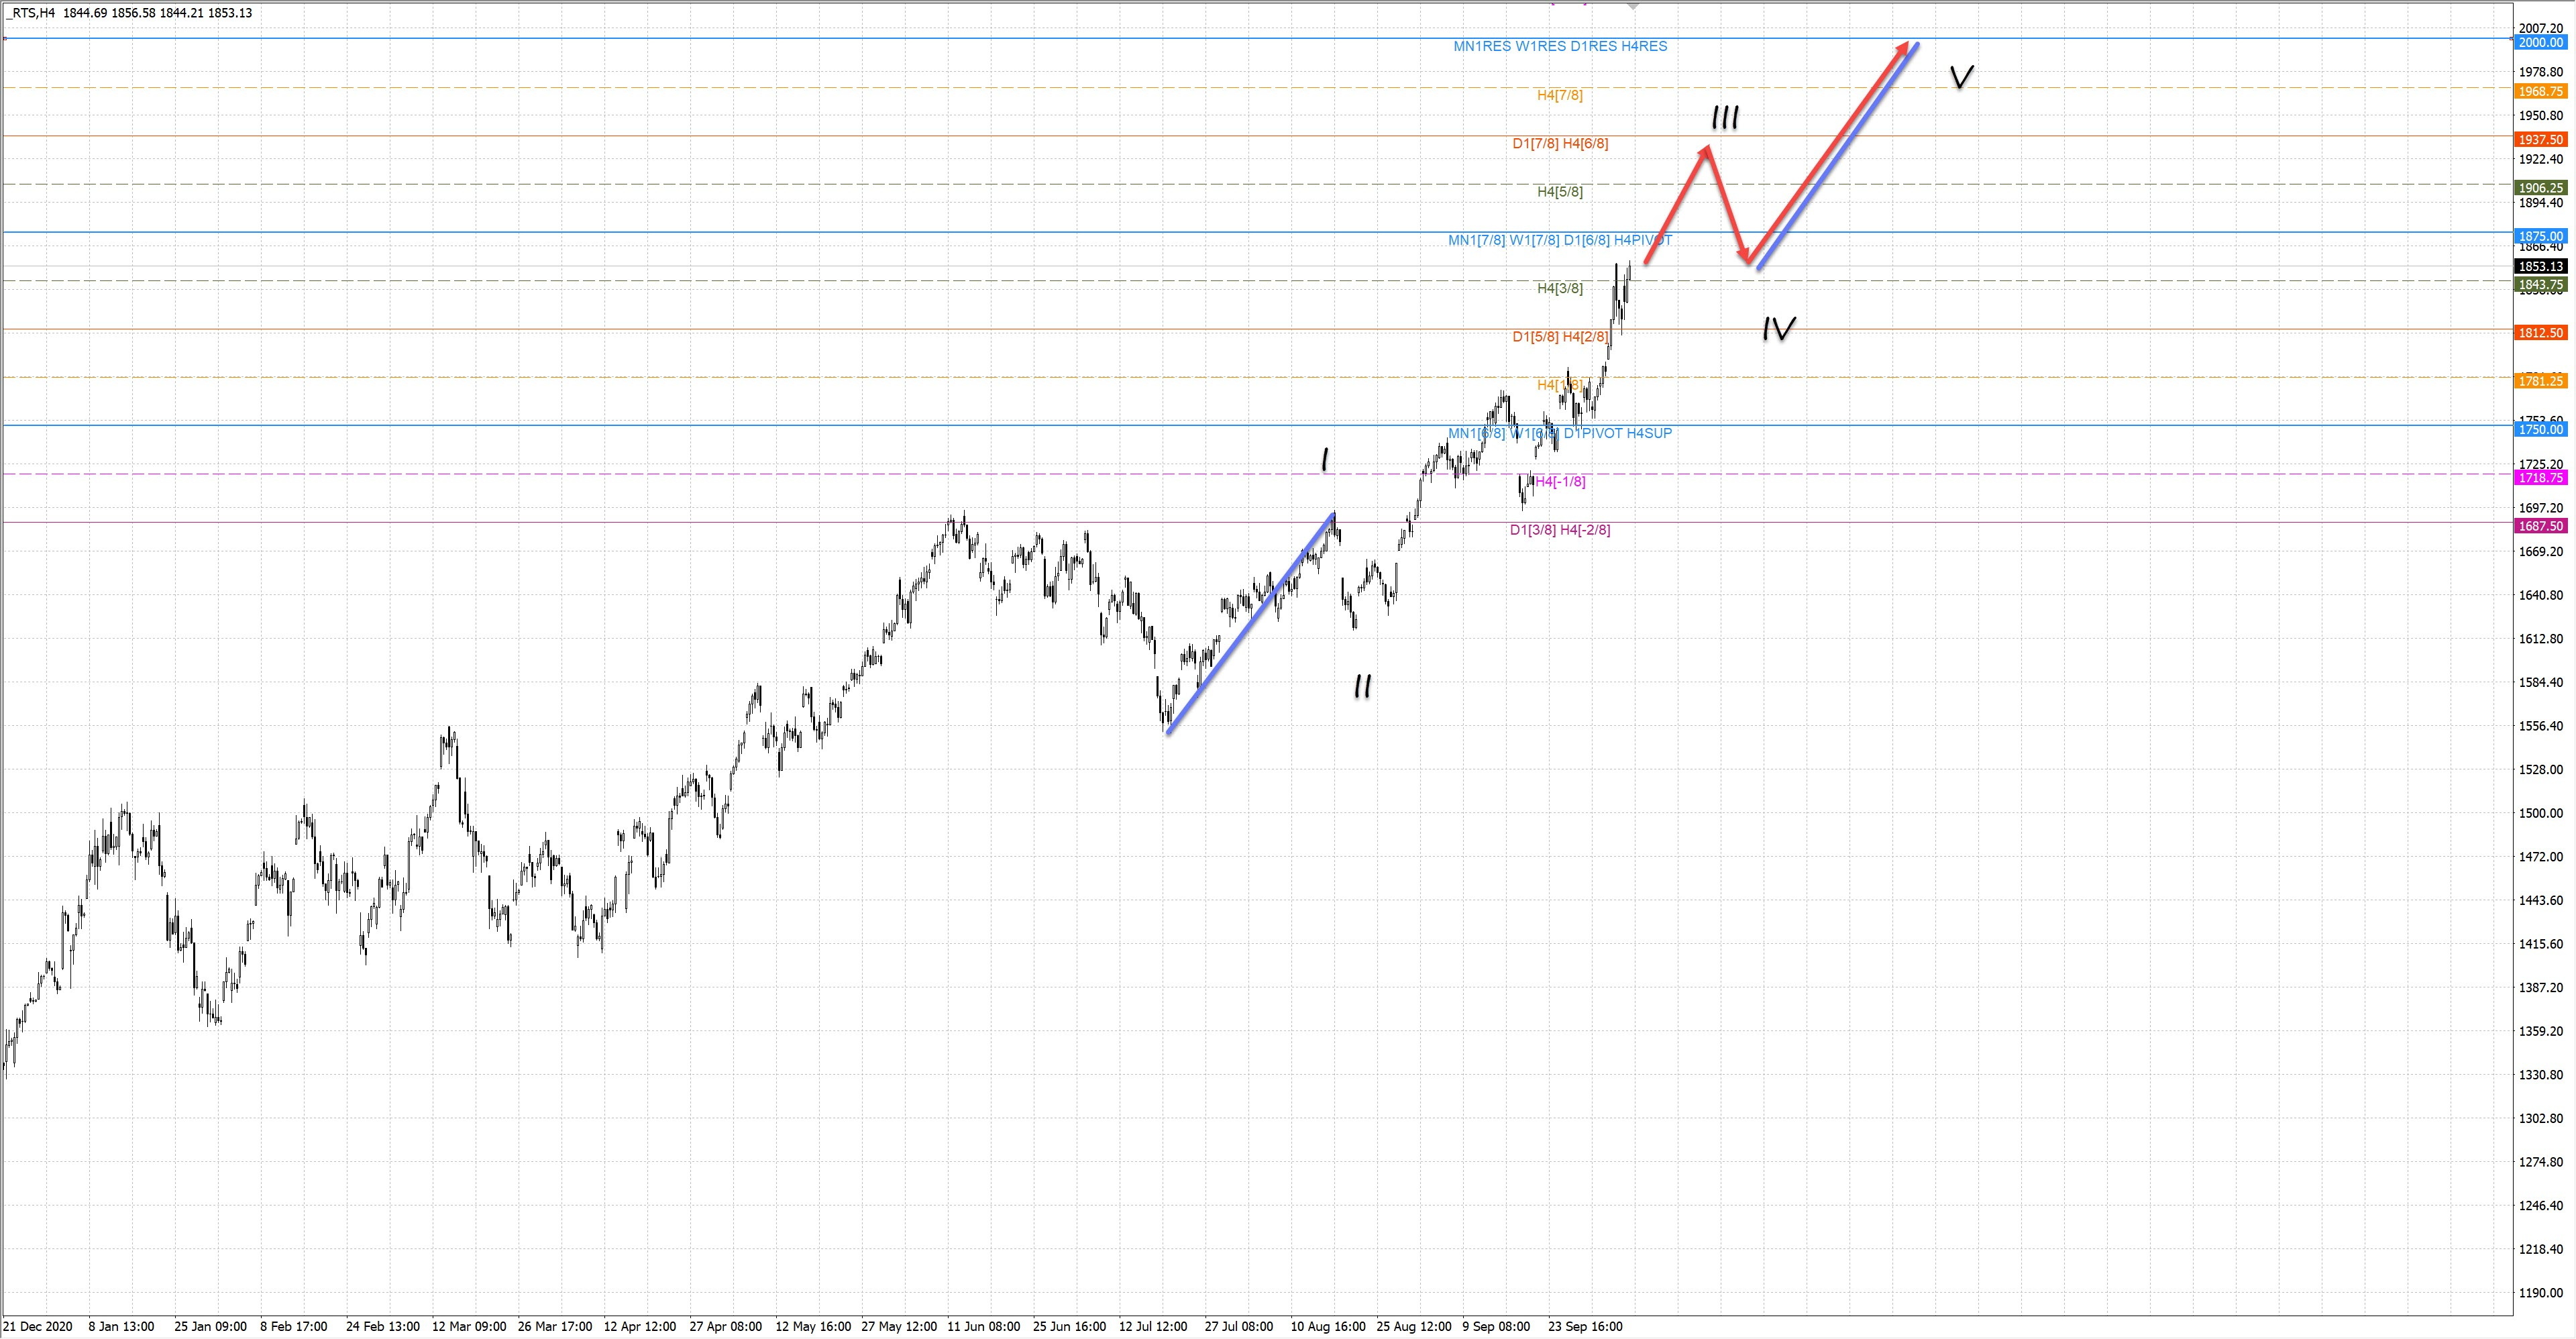Click the black 1853.13 current price tag
Image resolution: width=2576 pixels, height=1339 pixels.
point(2540,266)
